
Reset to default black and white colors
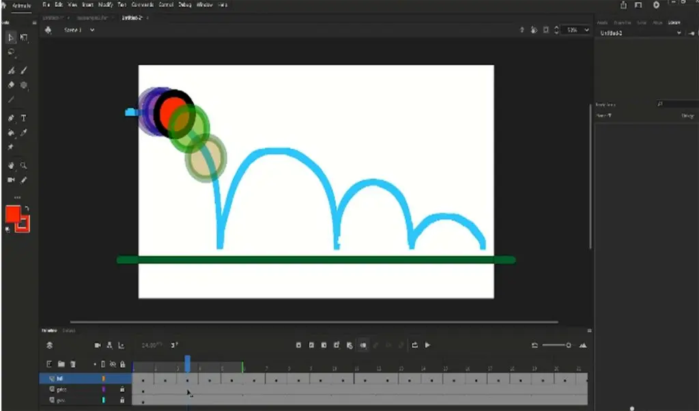point(8,229)
